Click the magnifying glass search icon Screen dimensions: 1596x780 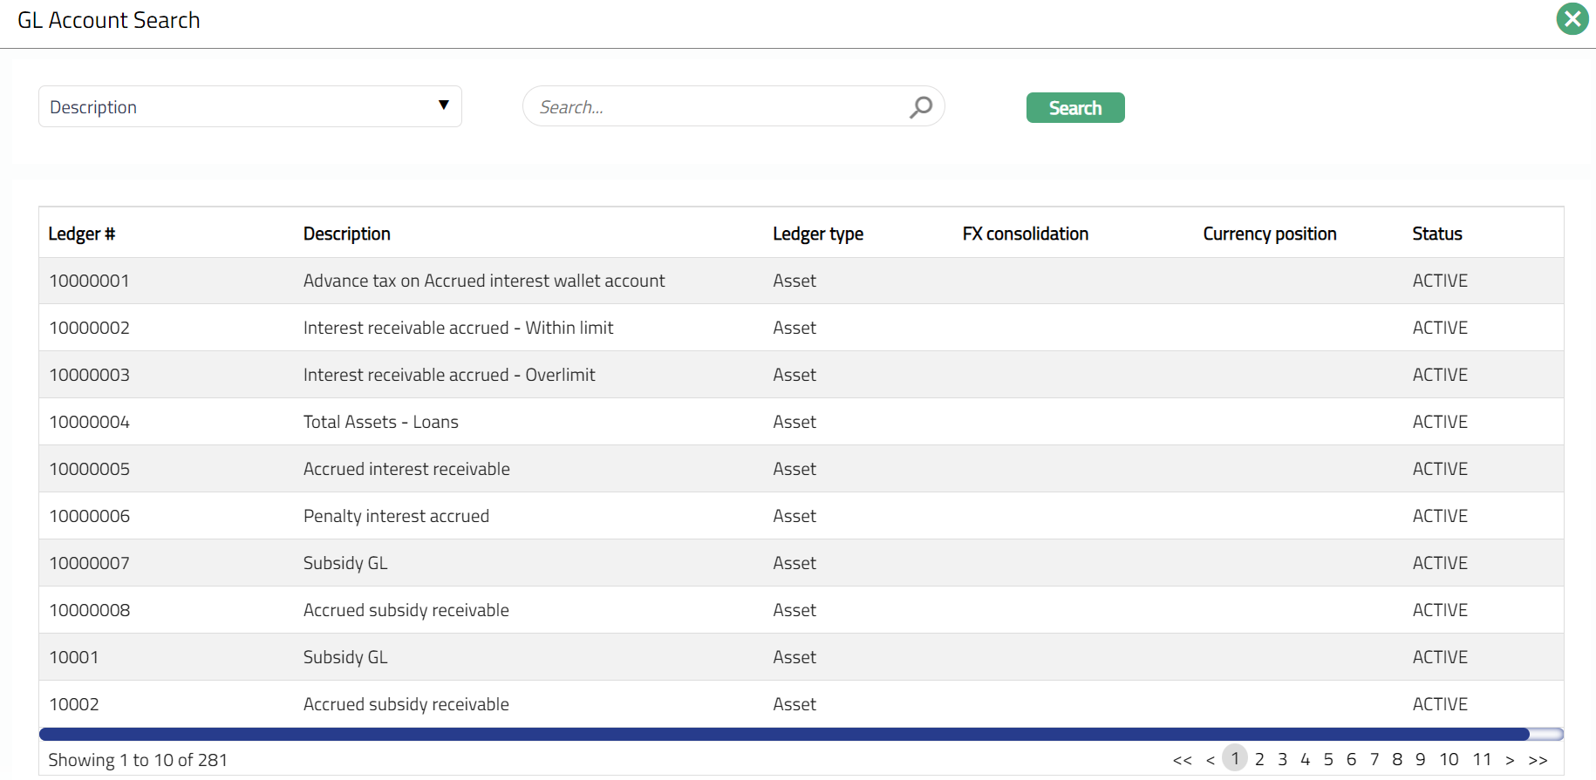[x=920, y=107]
